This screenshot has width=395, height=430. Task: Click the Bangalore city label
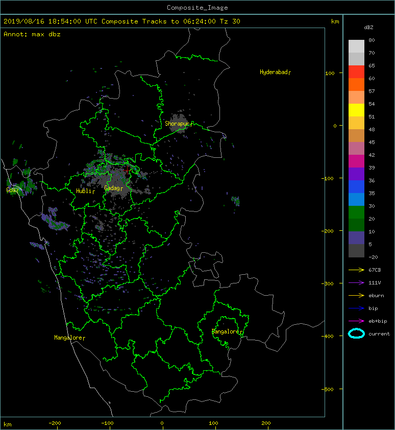coord(226,331)
